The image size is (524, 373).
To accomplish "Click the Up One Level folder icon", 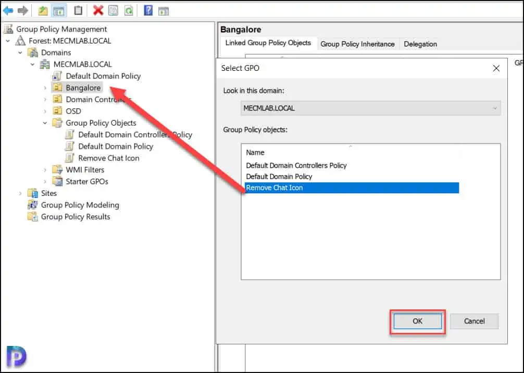I will [43, 11].
